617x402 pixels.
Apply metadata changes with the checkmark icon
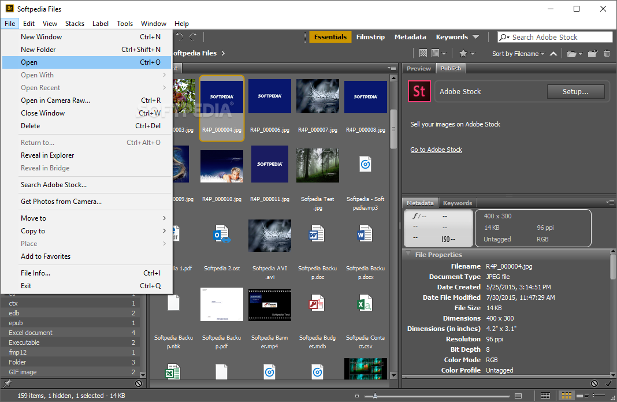(x=609, y=383)
